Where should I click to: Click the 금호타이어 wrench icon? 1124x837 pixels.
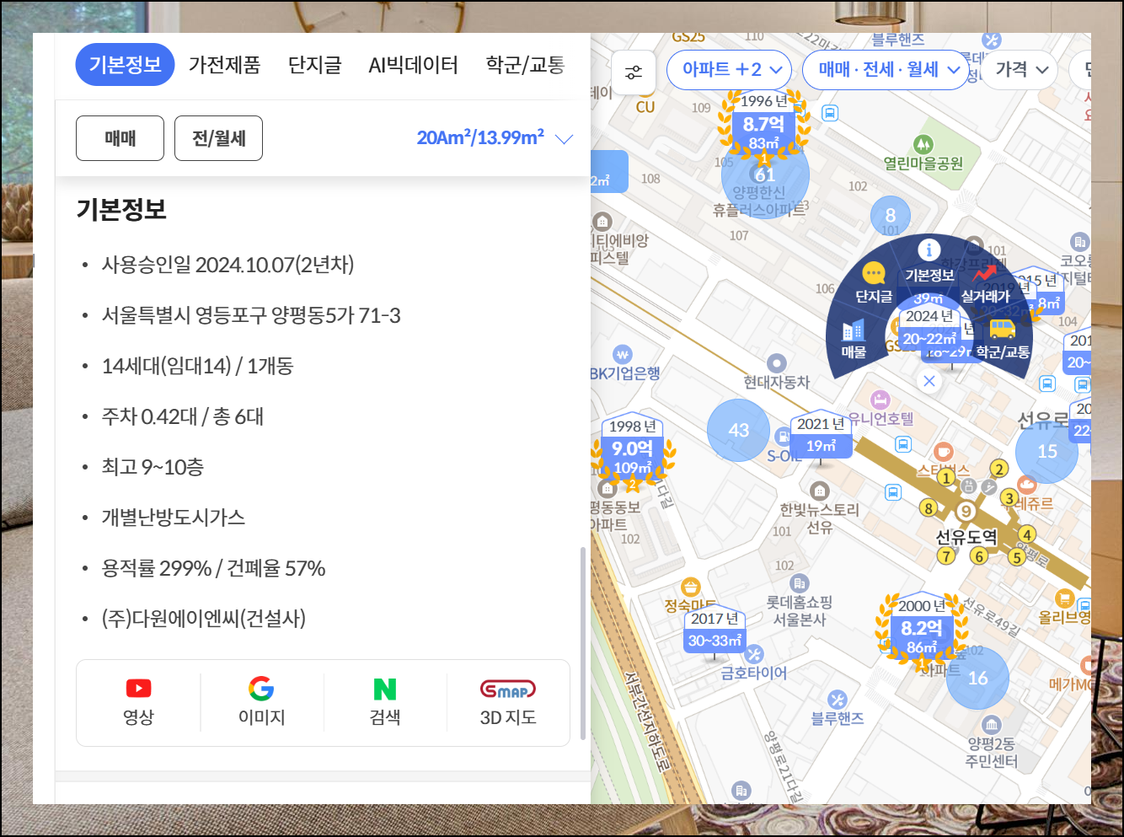tap(754, 654)
